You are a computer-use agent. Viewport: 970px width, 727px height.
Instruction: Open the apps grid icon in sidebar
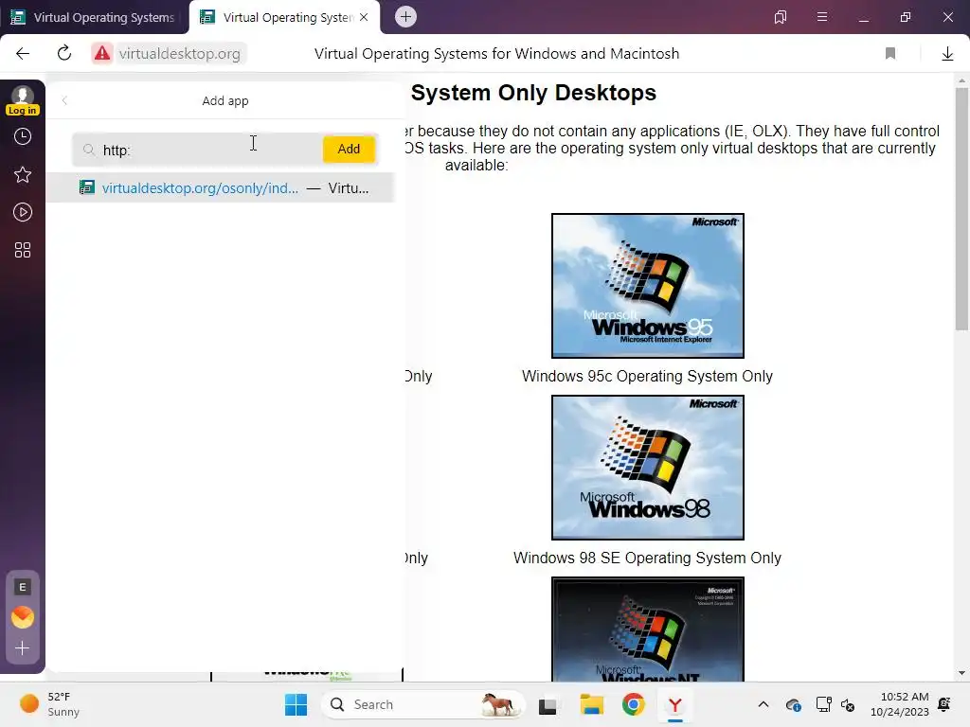coord(23,250)
